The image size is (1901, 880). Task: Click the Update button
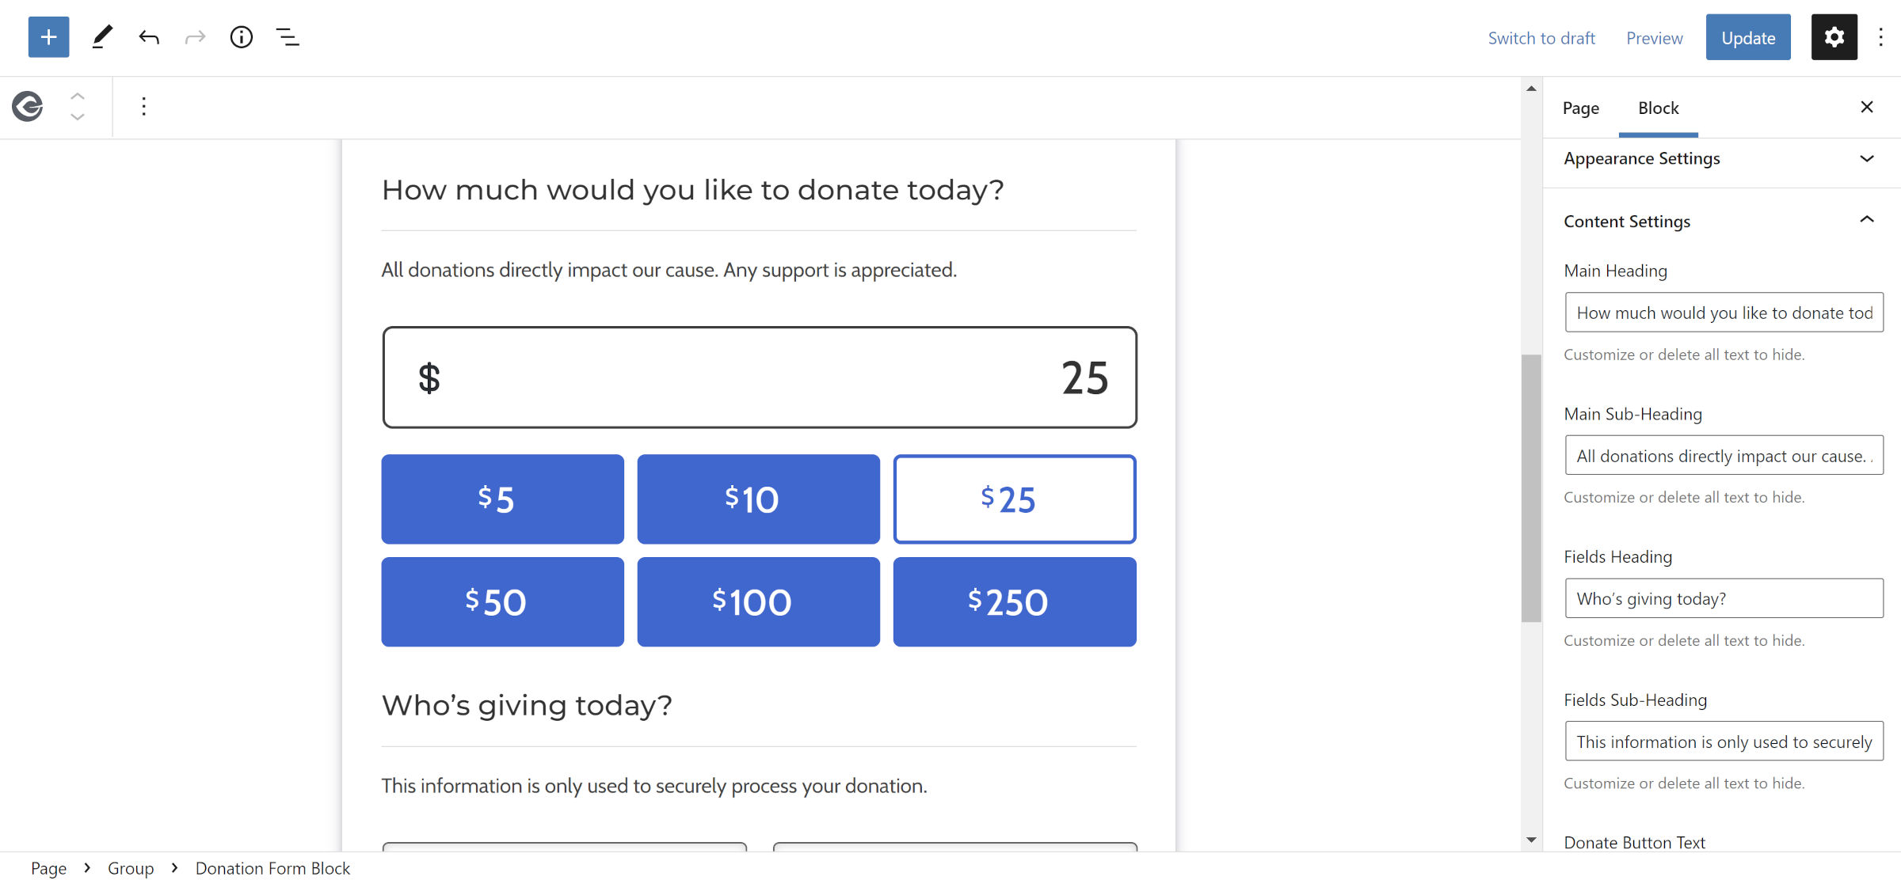1747,37
